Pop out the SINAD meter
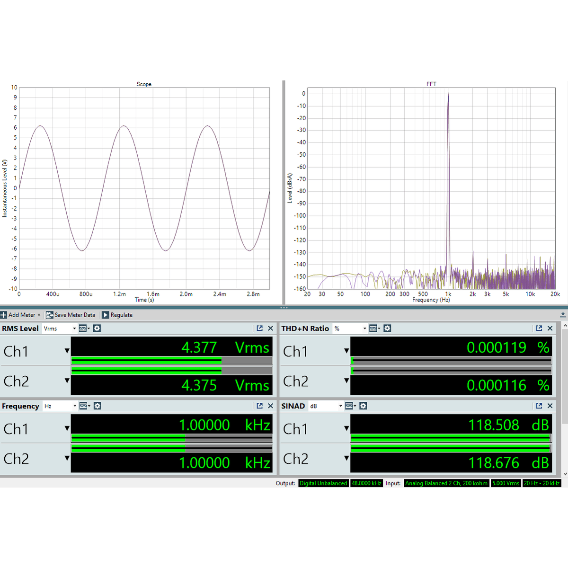The width and height of the screenshot is (568, 568). (539, 406)
